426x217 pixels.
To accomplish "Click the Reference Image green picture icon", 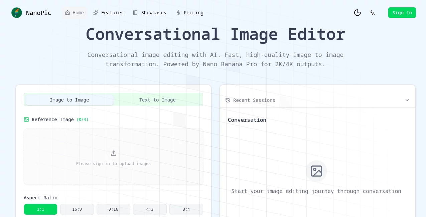I will 26,119.
